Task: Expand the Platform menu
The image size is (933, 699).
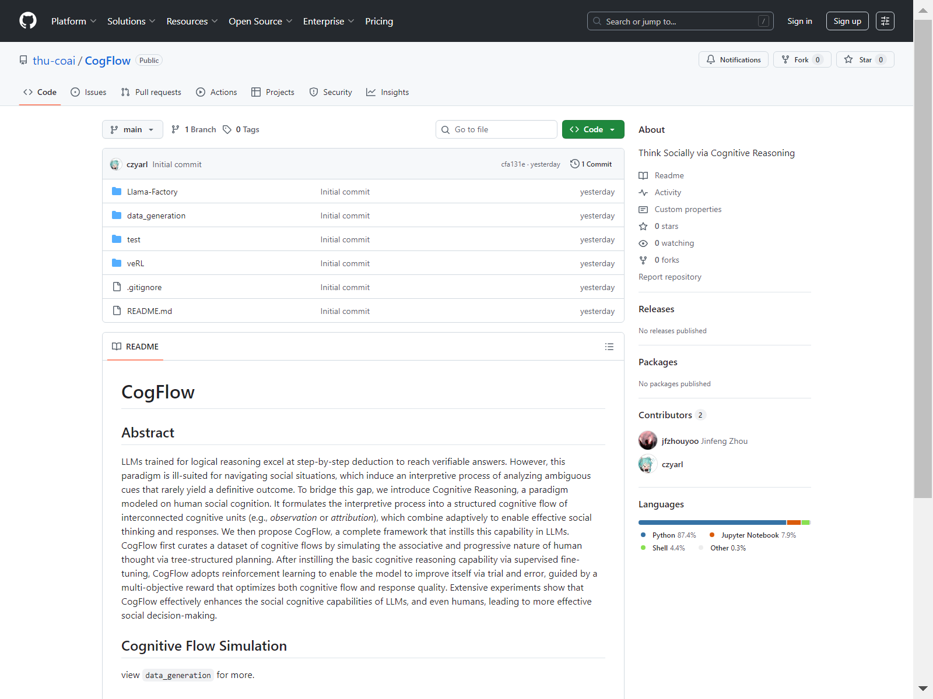Action: (x=74, y=21)
